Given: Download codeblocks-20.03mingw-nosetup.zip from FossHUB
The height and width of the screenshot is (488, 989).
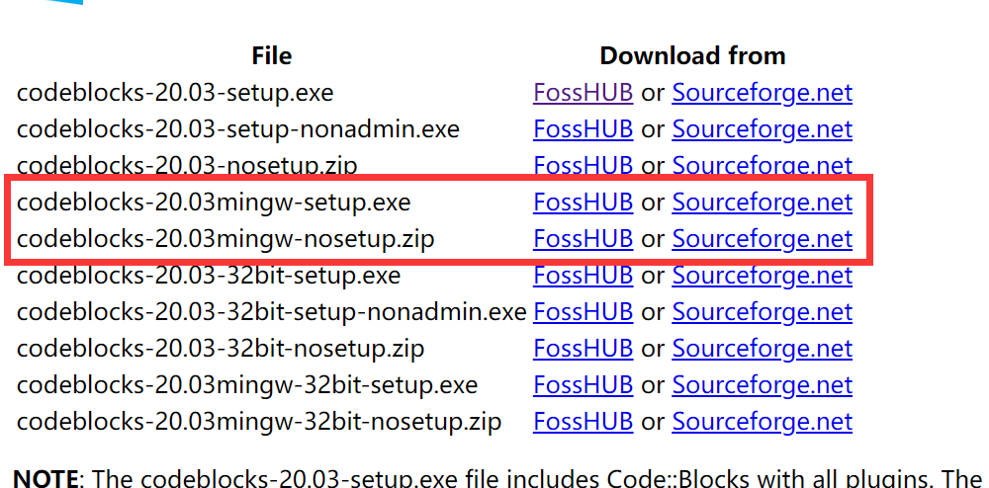Looking at the screenshot, I should pos(583,239).
